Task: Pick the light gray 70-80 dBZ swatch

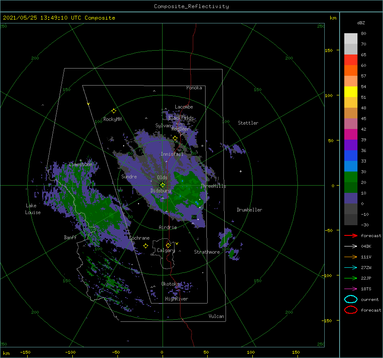Action: [351, 39]
